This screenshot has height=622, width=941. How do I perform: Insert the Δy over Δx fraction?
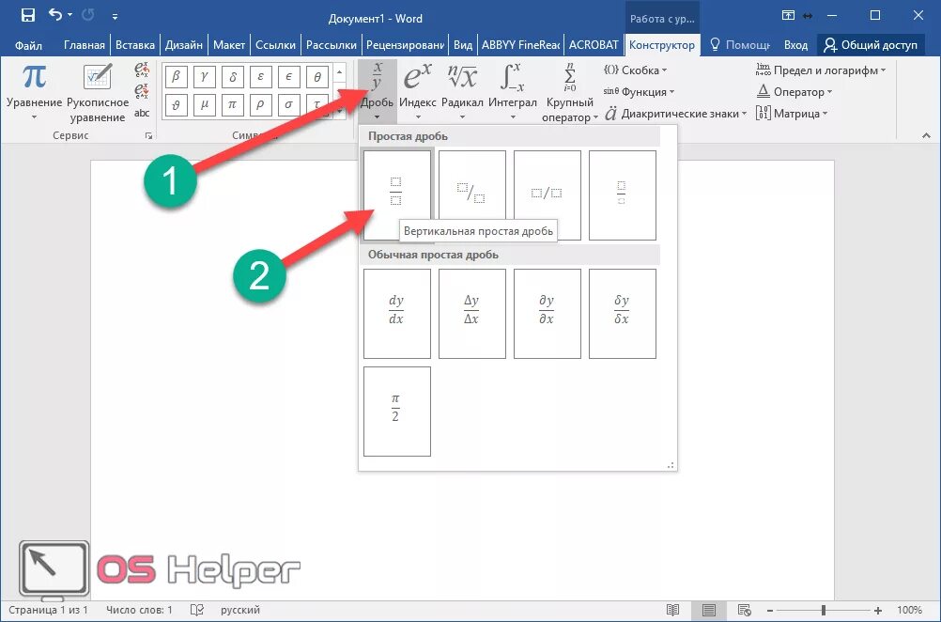click(471, 314)
